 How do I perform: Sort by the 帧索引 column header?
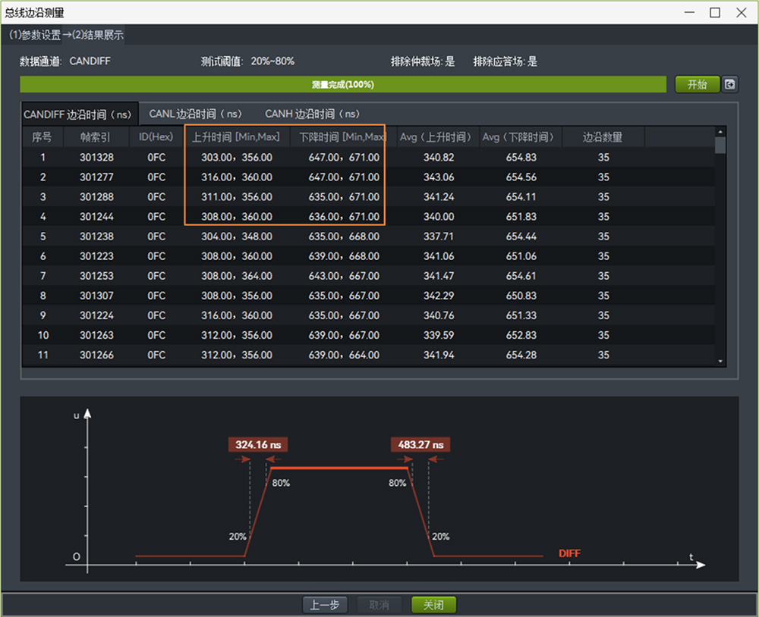[96, 137]
